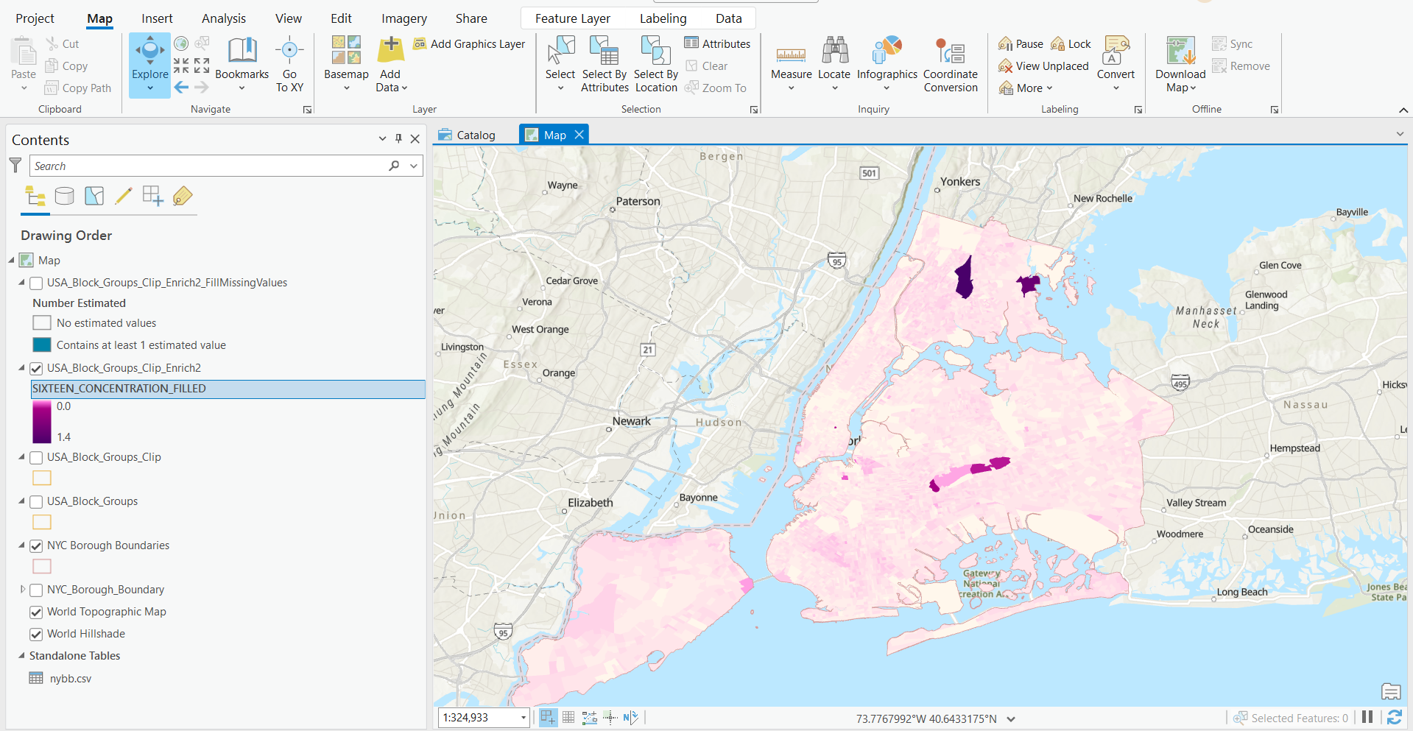The height and width of the screenshot is (731, 1413).
Task: Open the pop-up catalog icon on map
Action: pos(1391,692)
